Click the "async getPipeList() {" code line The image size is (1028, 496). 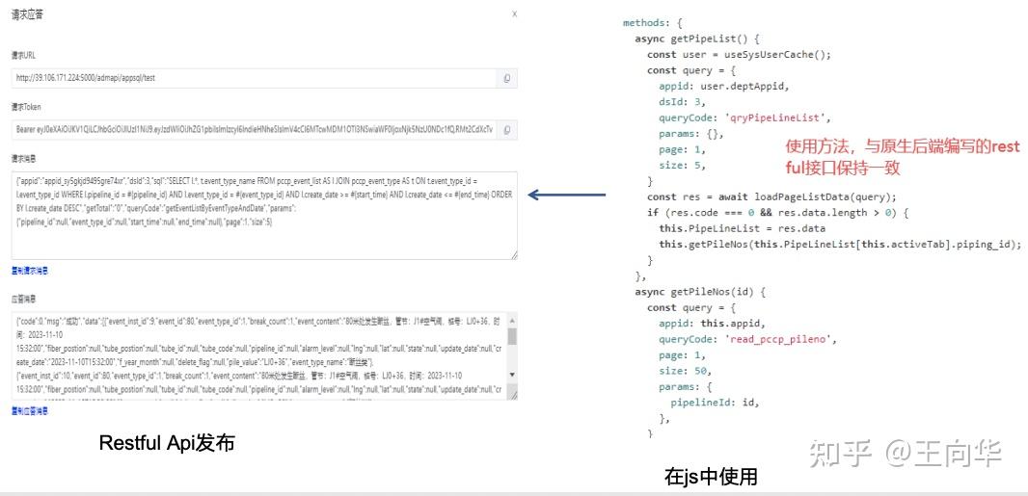tap(697, 39)
